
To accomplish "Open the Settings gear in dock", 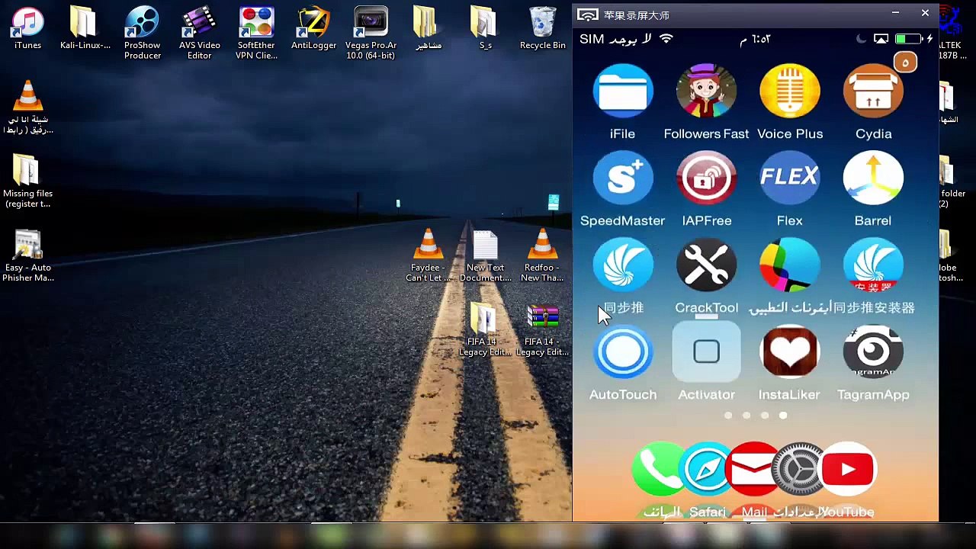I will pyautogui.click(x=798, y=470).
